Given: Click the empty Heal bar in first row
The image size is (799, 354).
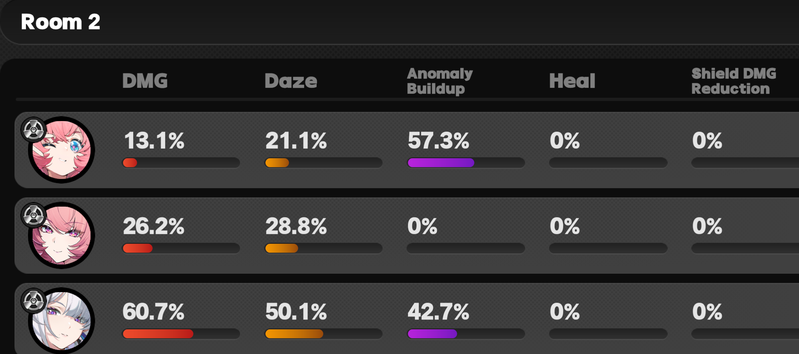Looking at the screenshot, I should [x=608, y=163].
